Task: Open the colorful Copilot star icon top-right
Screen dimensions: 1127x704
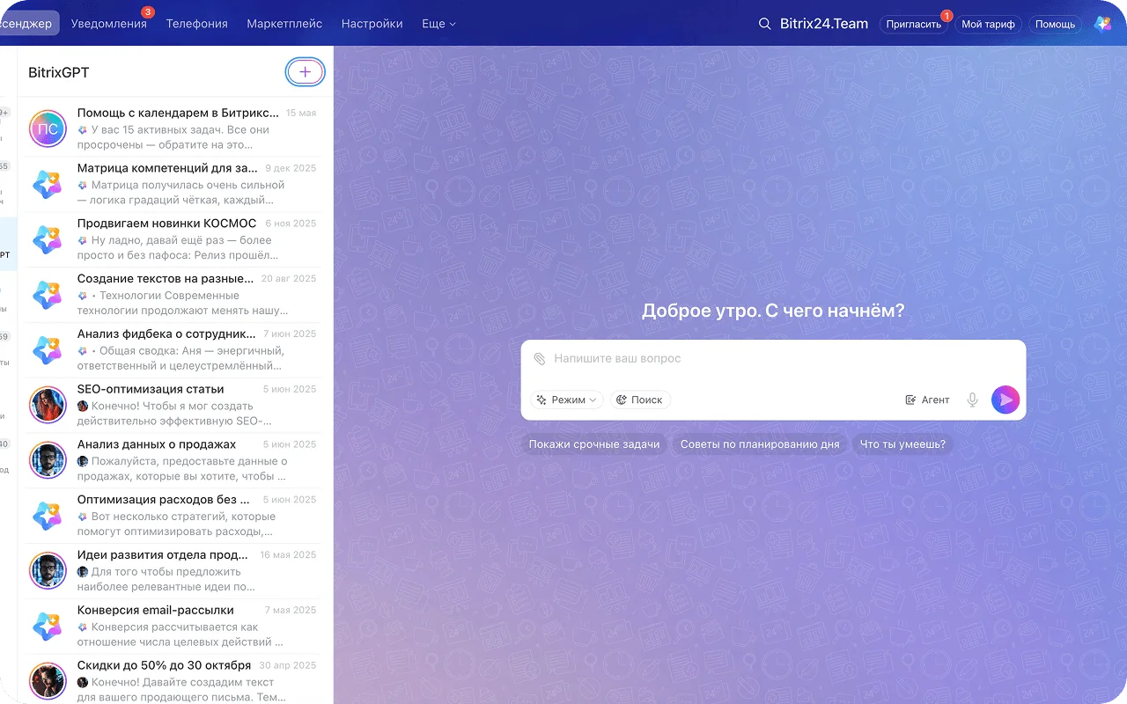Action: [1102, 24]
